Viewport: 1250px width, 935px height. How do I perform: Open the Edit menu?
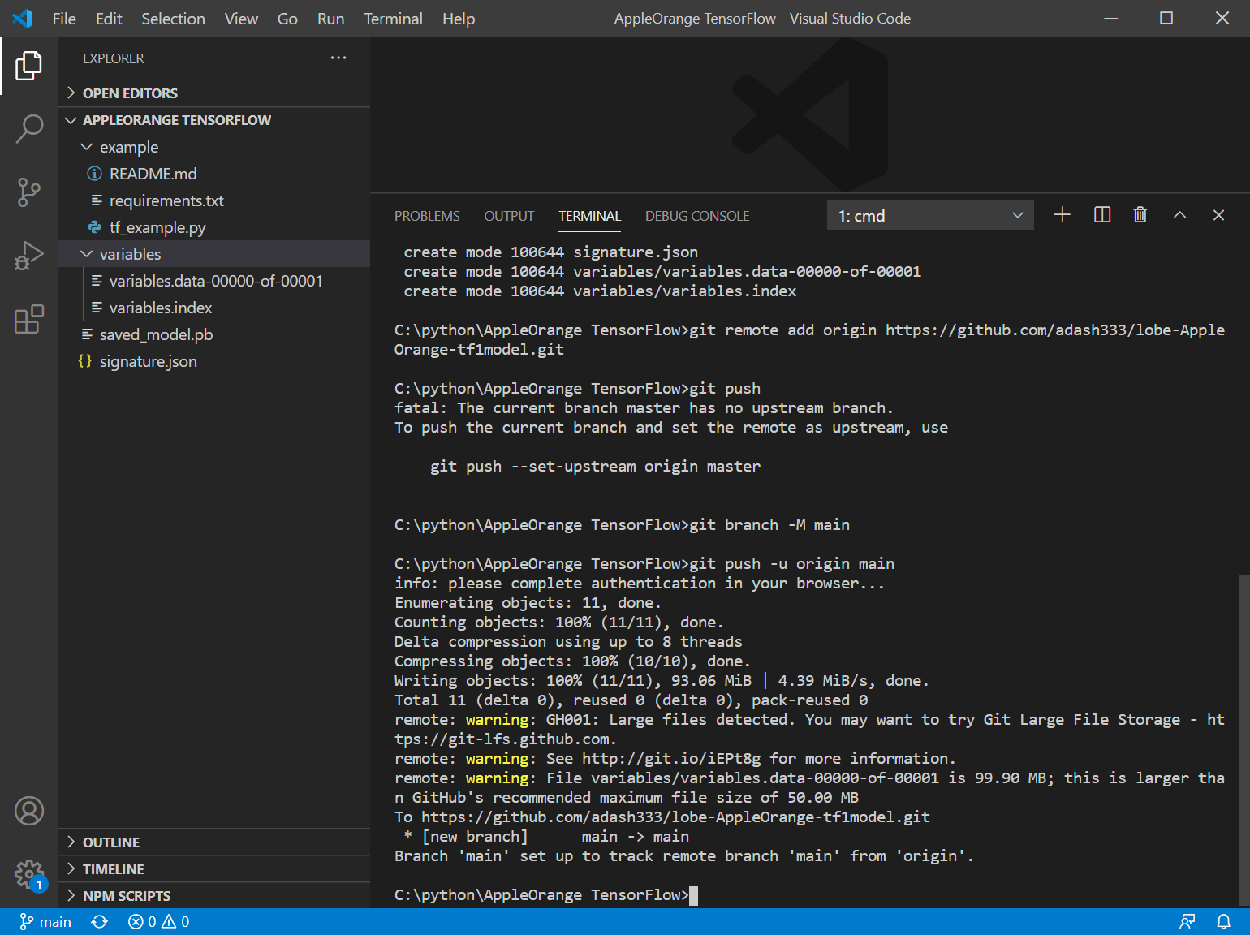tap(109, 19)
